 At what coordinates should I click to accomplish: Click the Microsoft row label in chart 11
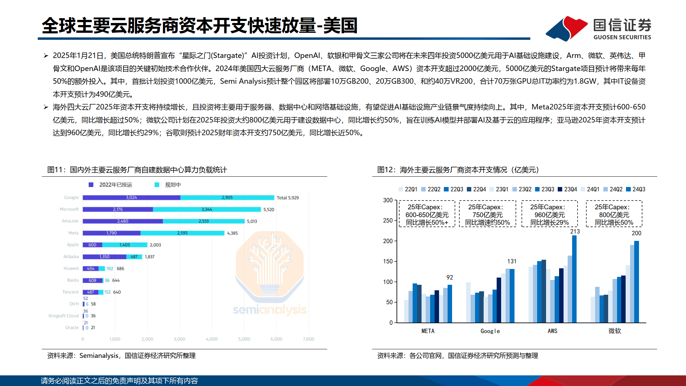click(x=69, y=209)
